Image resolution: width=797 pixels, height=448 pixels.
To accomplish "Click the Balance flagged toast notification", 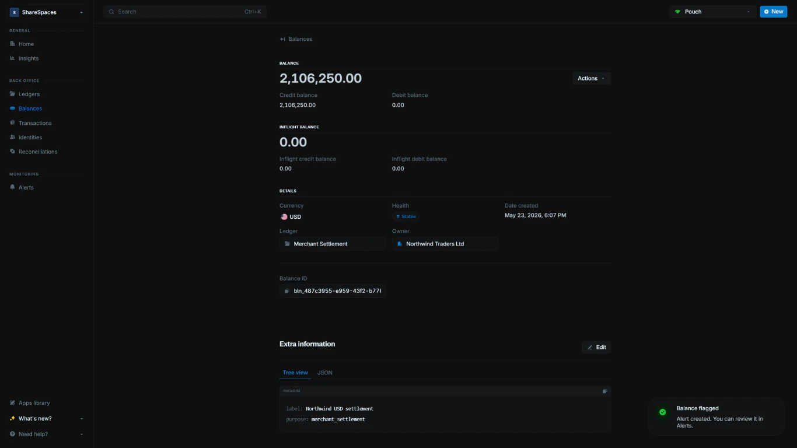I will tap(716, 416).
